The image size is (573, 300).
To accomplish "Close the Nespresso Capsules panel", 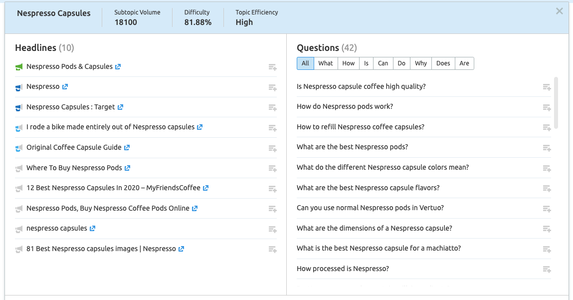I will [x=559, y=11].
